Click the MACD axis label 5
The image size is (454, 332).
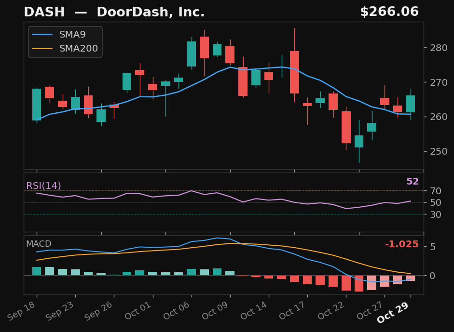tap(433, 247)
